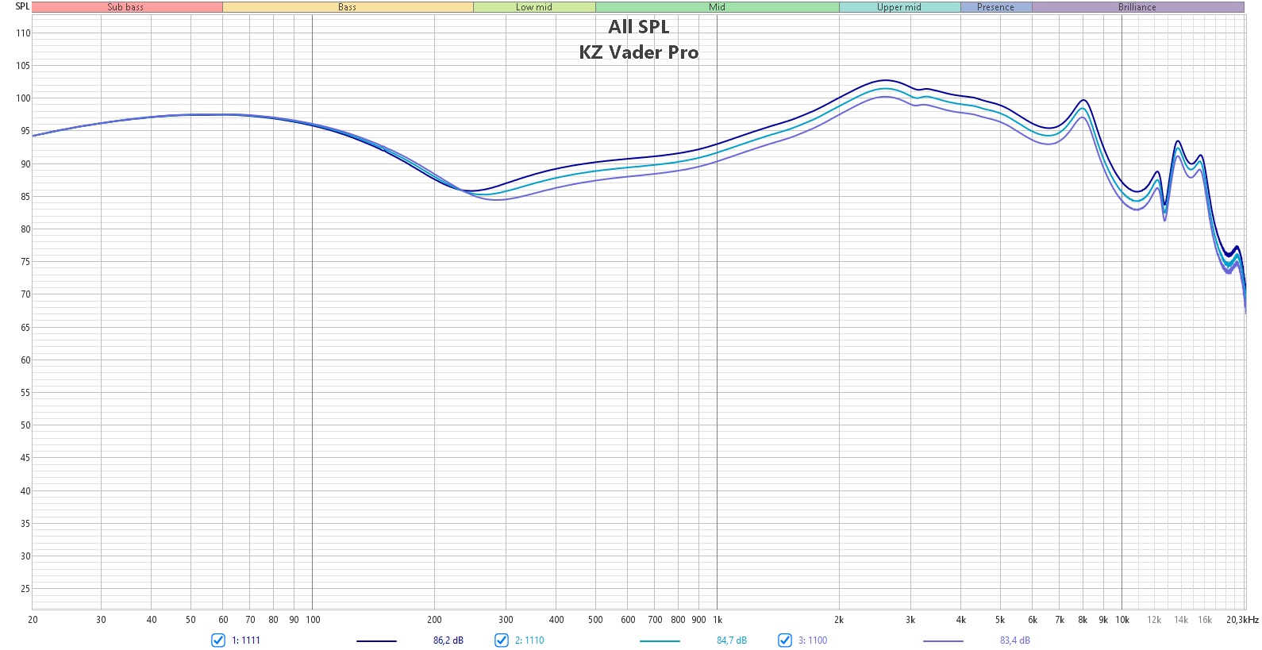Click the 3k tick on the frequency axis

[910, 620]
